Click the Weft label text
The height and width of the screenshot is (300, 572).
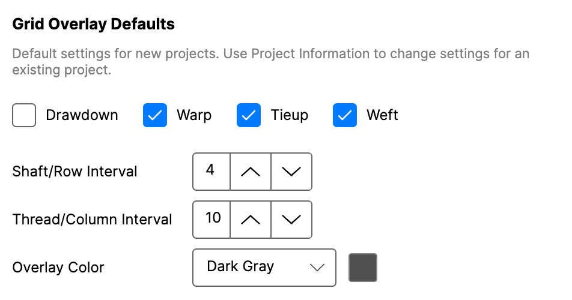(382, 115)
